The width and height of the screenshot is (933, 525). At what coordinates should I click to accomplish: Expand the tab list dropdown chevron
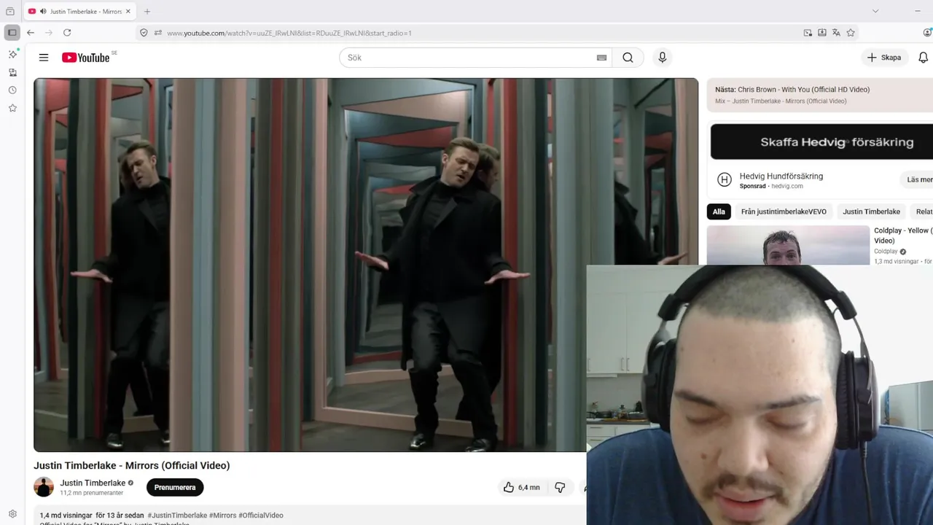coord(875,11)
